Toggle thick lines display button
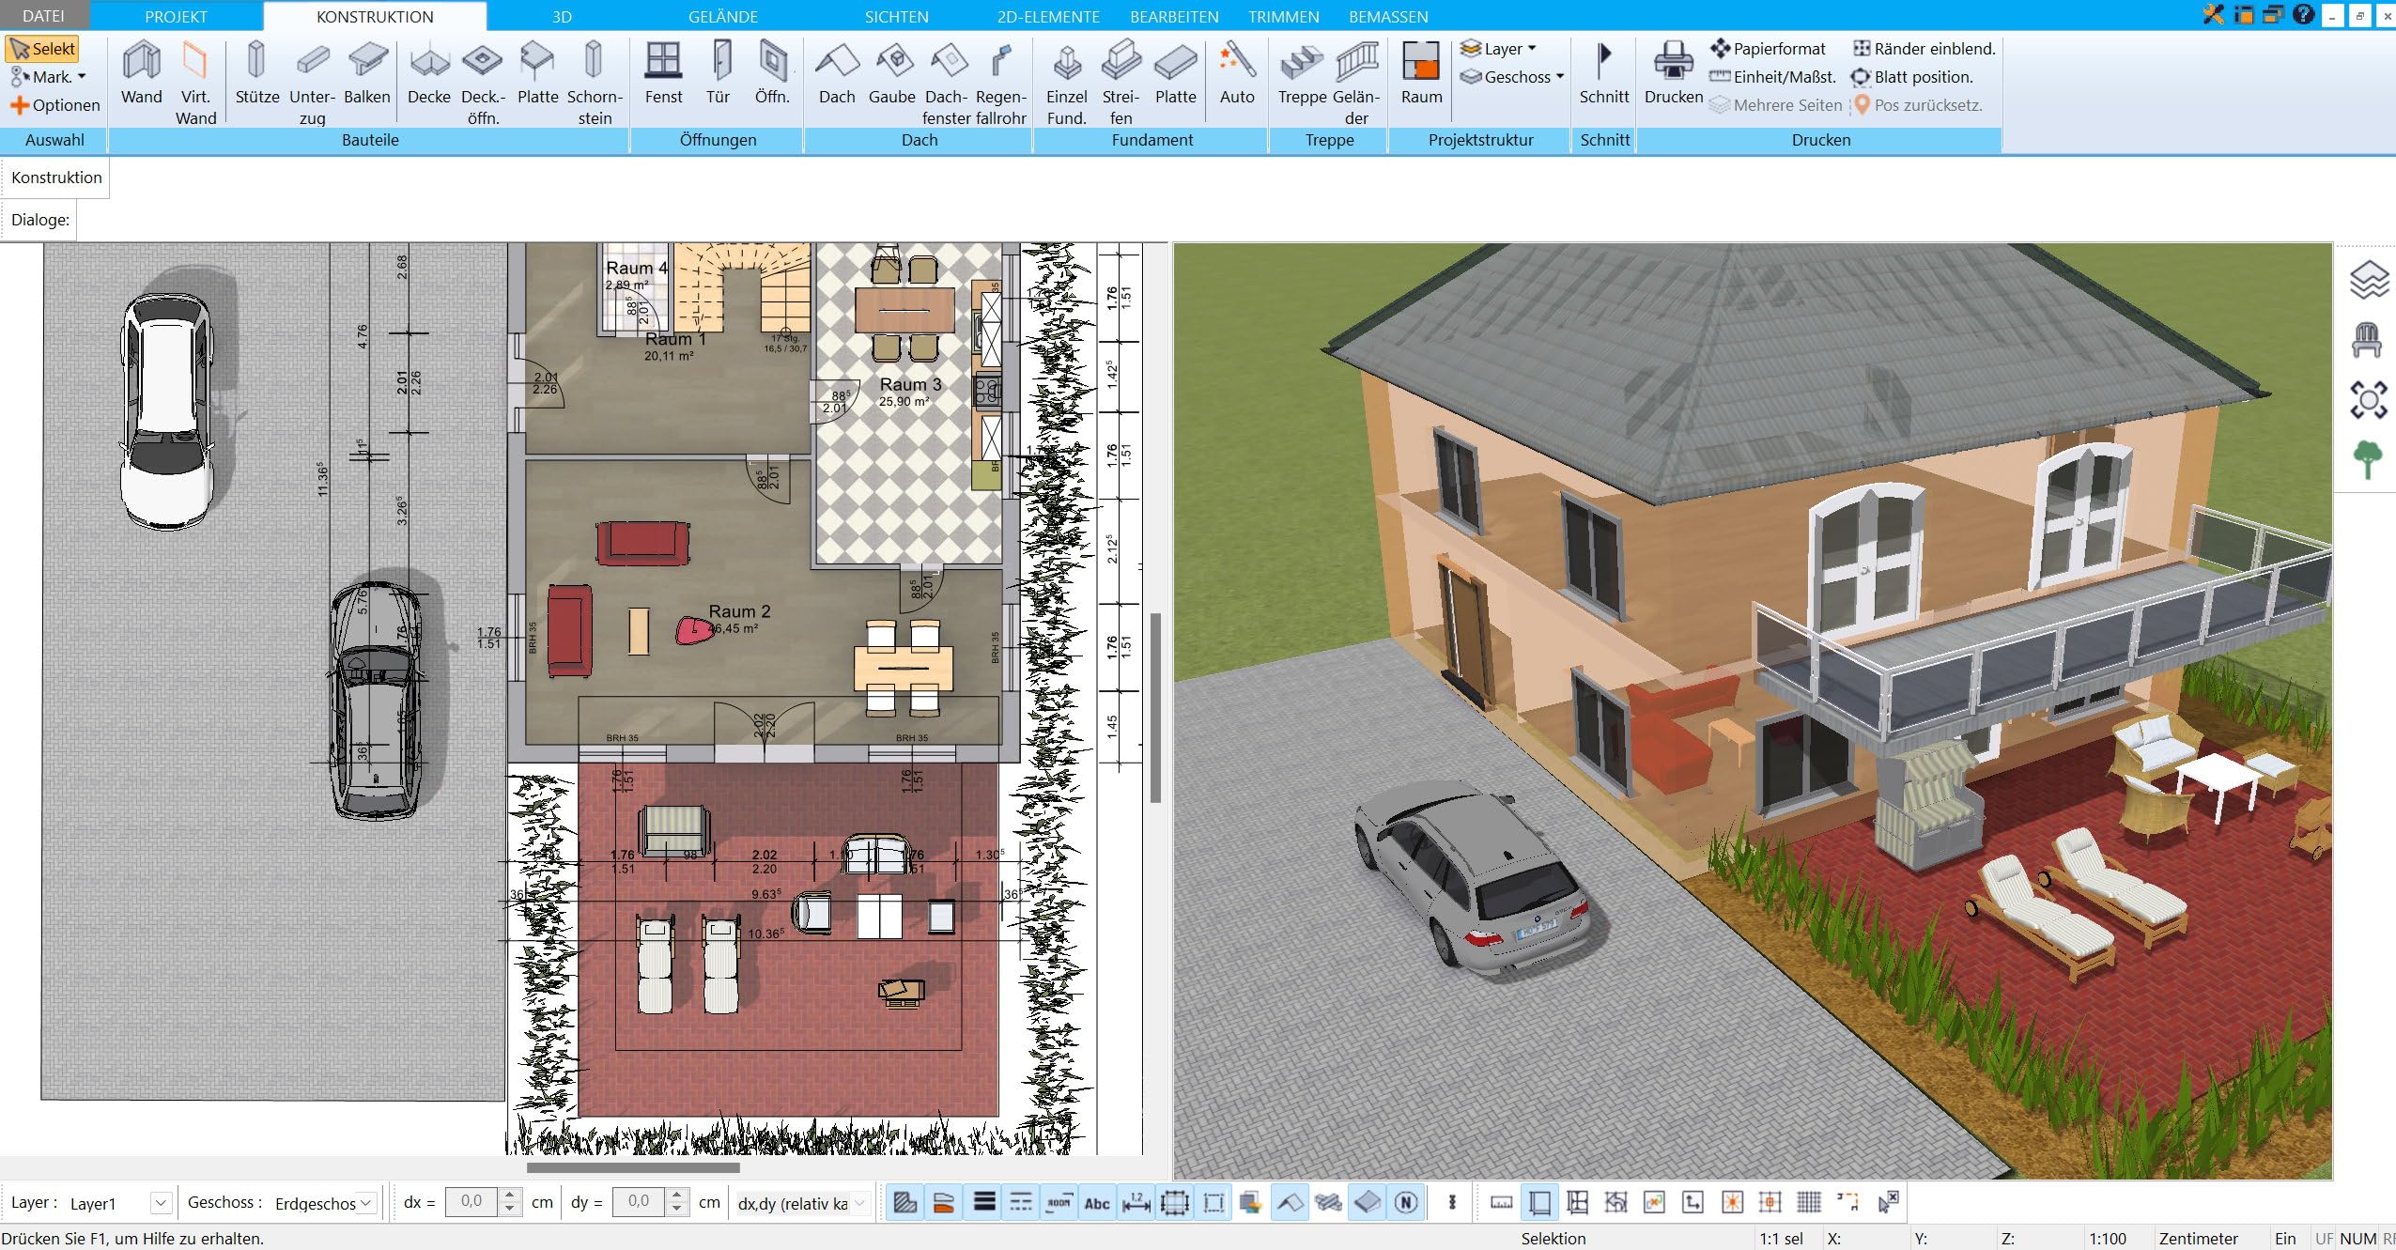The width and height of the screenshot is (2396, 1250). (x=983, y=1202)
